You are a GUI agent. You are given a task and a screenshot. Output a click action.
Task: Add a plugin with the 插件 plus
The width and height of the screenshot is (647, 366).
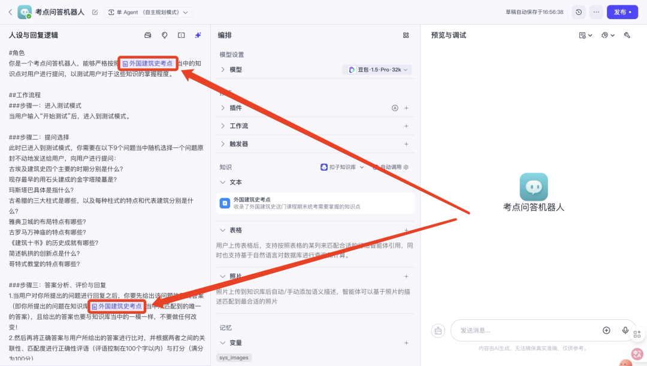click(x=406, y=108)
